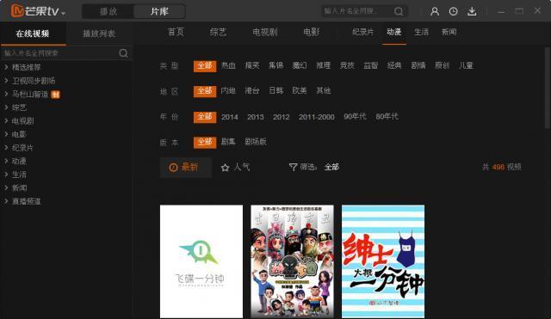The width and height of the screenshot is (551, 319).
Task: Filter region by 内地
Action: tap(228, 90)
